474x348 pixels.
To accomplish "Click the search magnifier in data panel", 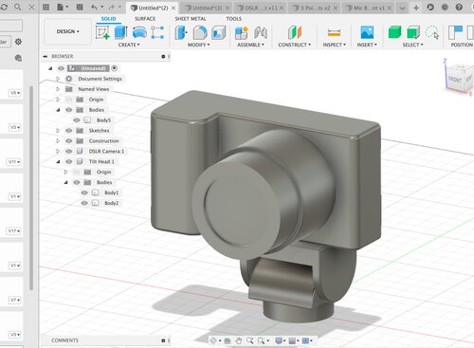I will pos(18,7).
